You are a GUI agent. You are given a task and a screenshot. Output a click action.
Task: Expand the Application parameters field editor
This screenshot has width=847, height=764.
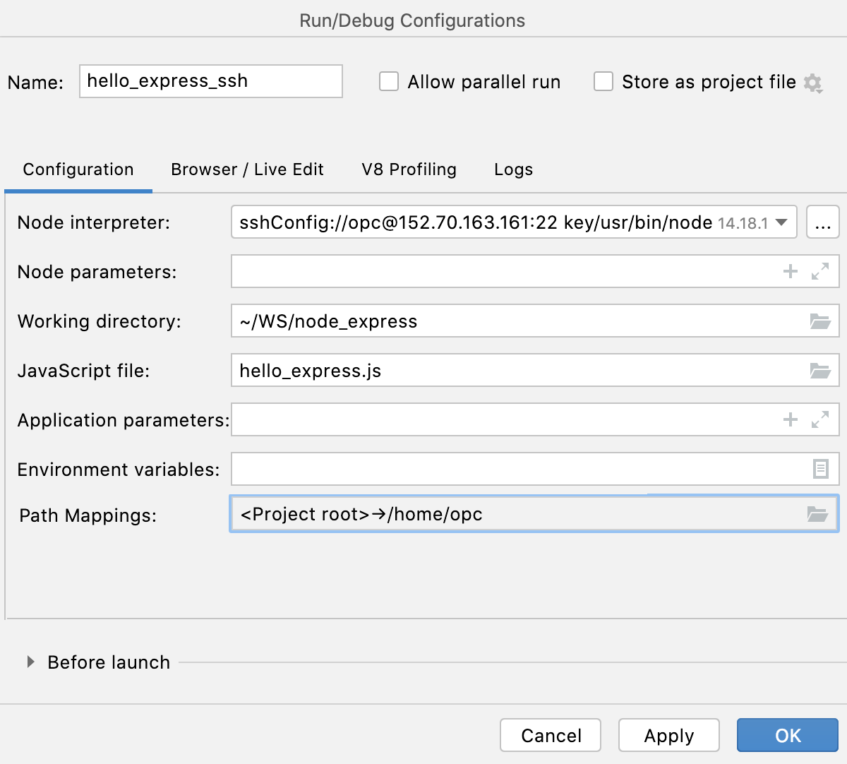click(x=819, y=419)
